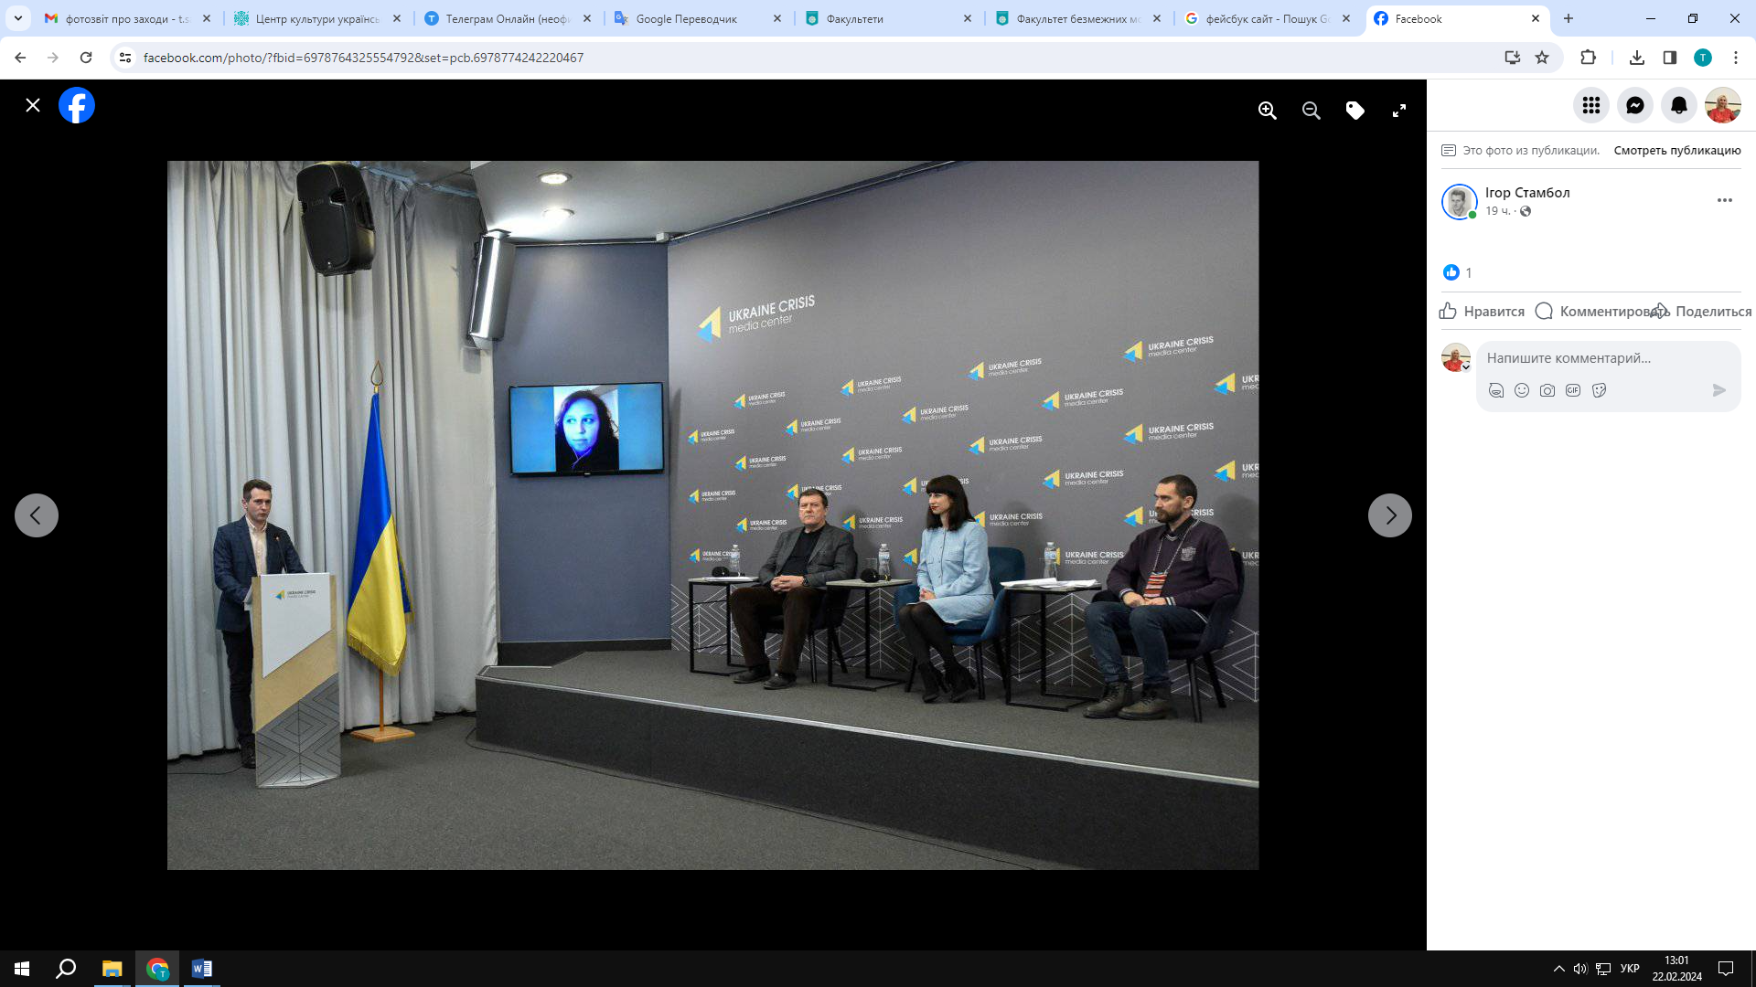Enter fullscreen photo view
Screen dimensions: 1756x987
[x=1398, y=111]
